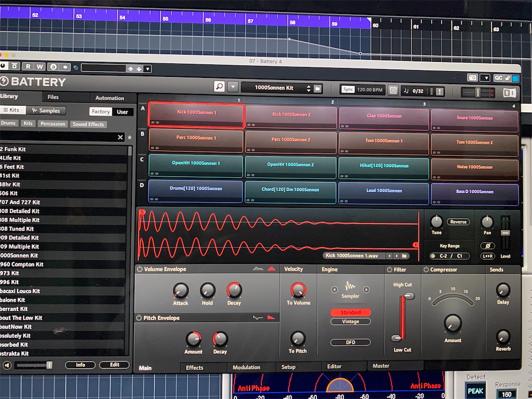Click the snapshot camera icon at top right
The height and width of the screenshot is (399, 532).
[x=473, y=78]
